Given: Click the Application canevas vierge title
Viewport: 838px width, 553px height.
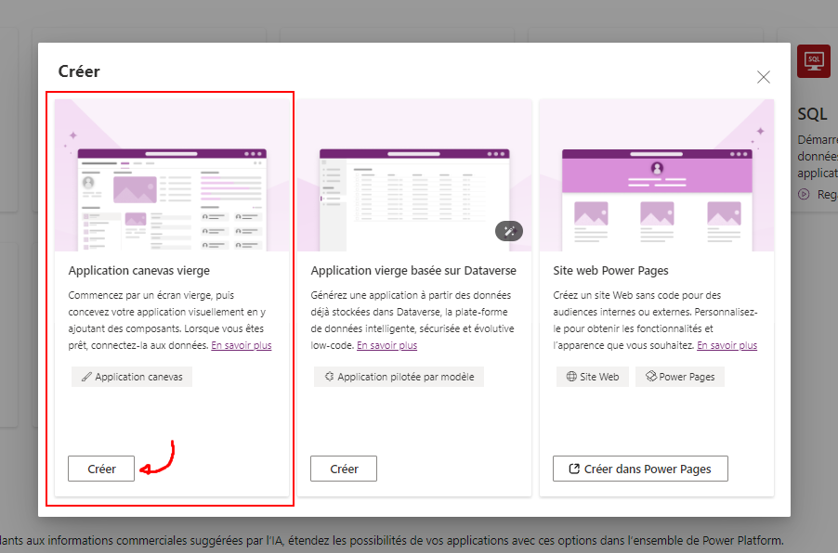Looking at the screenshot, I should pos(139,271).
